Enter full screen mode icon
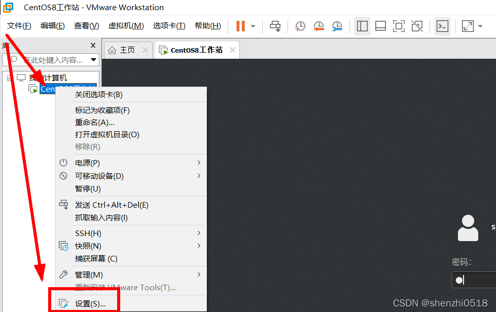 click(x=399, y=26)
